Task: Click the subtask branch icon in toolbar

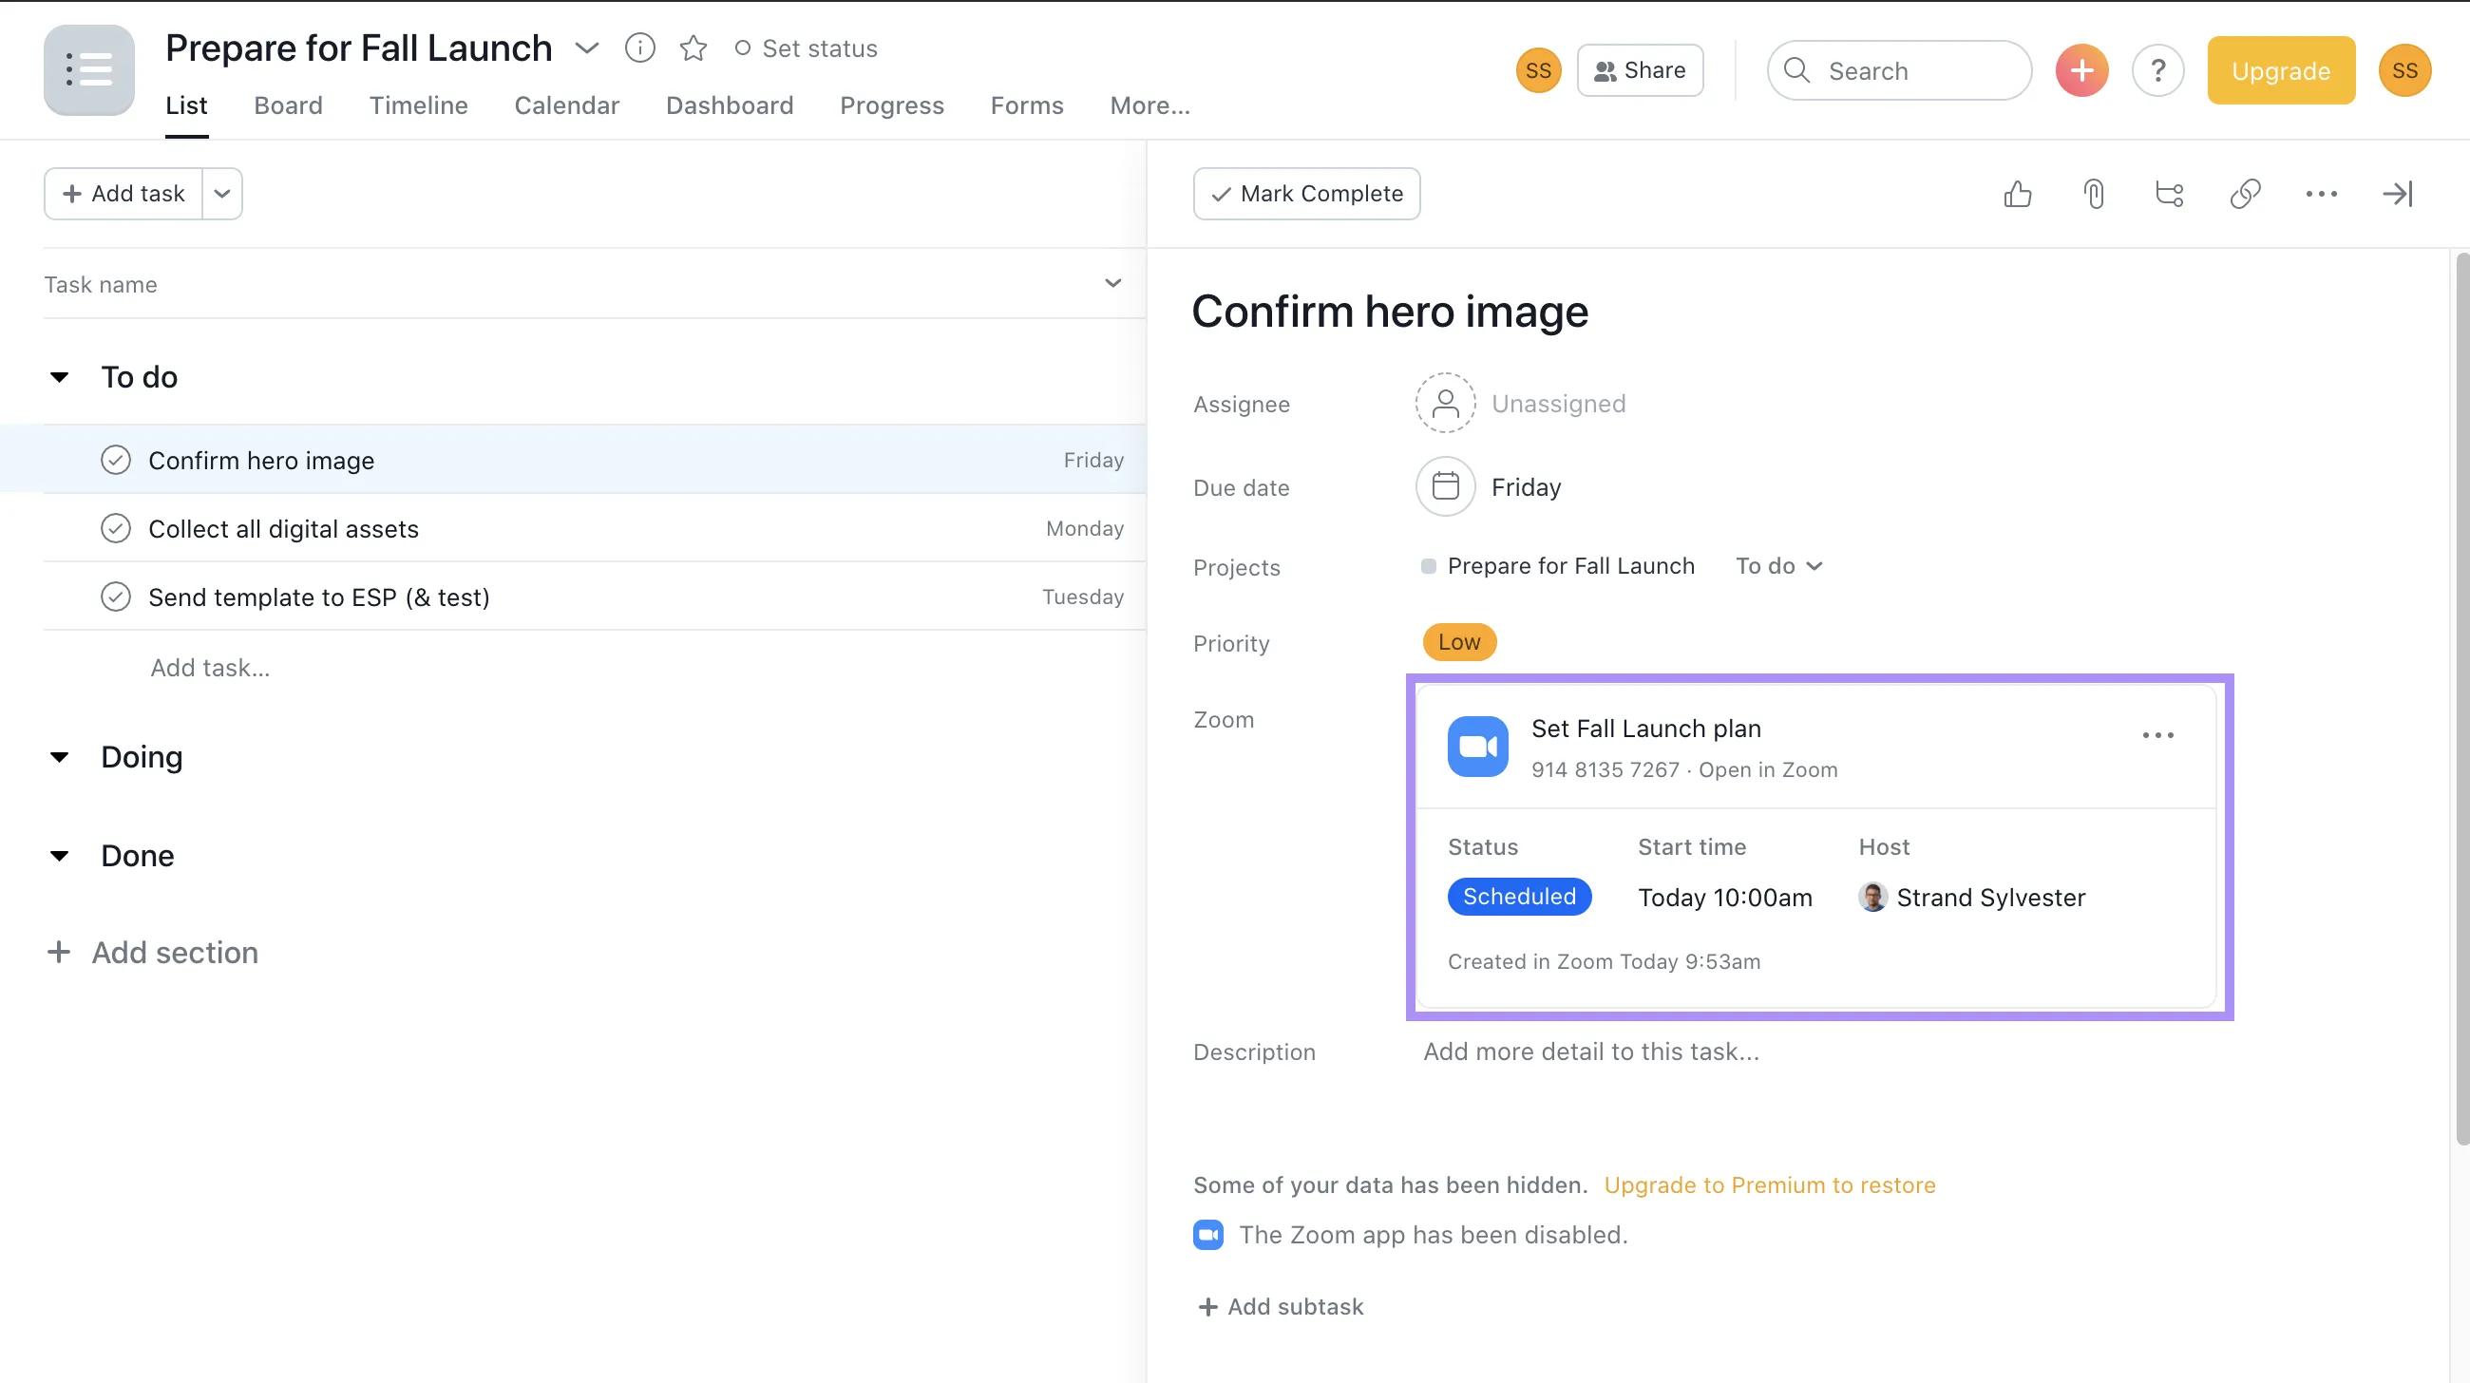Action: [x=2169, y=194]
